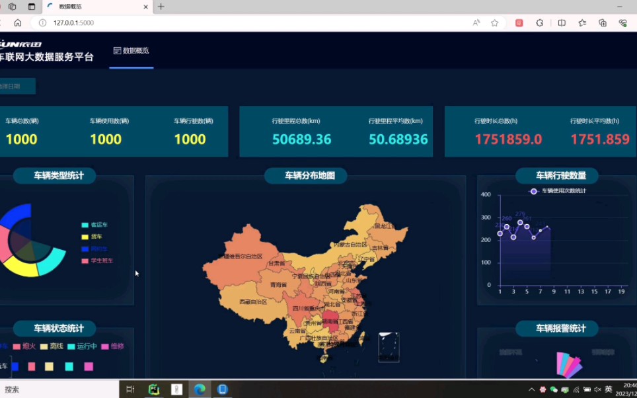The height and width of the screenshot is (398, 637).
Task: Click the muted volume tray icon
Action: (x=597, y=389)
